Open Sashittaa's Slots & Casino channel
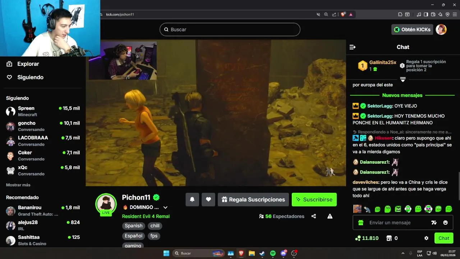This screenshot has height=259, width=460. (x=43, y=240)
